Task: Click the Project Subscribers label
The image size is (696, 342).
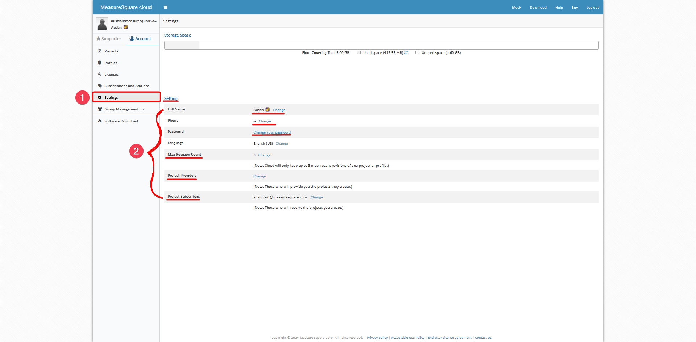Action: (x=183, y=197)
